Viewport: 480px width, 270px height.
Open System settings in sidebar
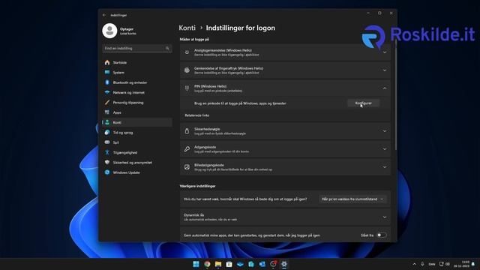pyautogui.click(x=136, y=73)
